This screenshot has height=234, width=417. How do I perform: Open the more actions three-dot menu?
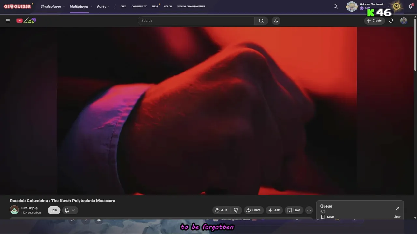click(309, 210)
